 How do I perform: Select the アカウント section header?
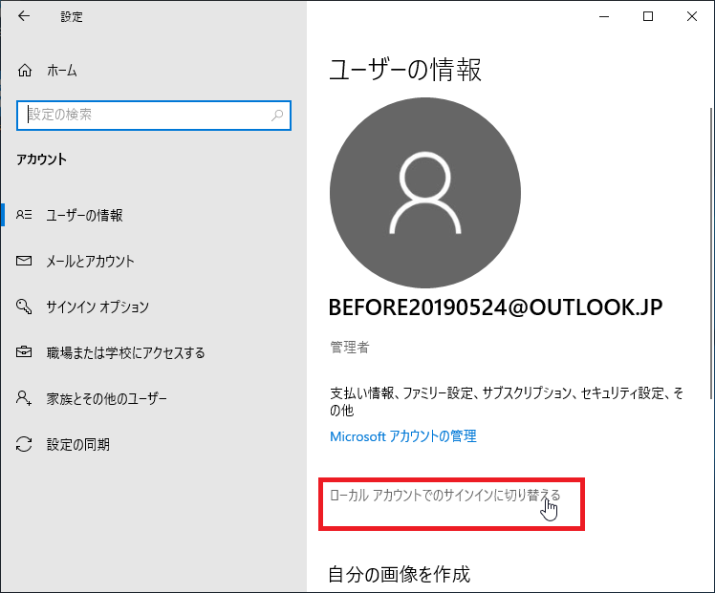pyautogui.click(x=41, y=159)
